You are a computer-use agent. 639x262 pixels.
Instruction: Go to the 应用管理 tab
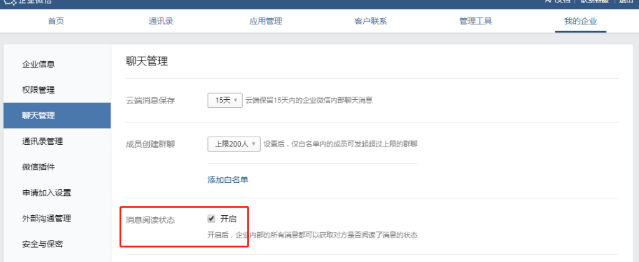click(266, 21)
